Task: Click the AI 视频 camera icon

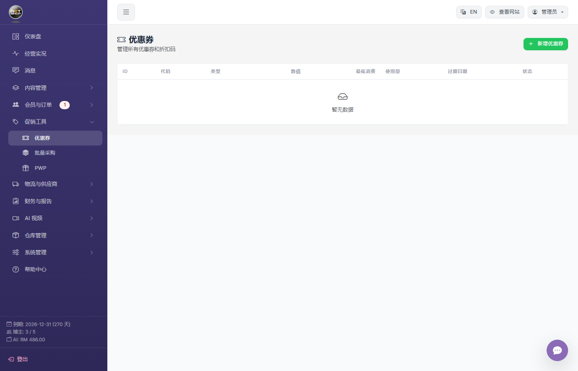Action: point(16,218)
